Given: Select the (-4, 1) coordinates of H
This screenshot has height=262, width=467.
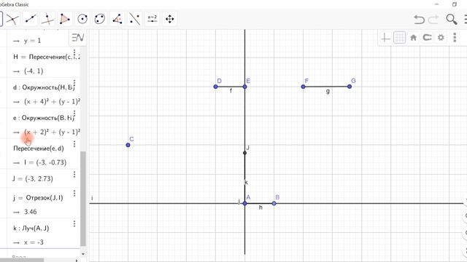Looking at the screenshot, I should 34,71.
